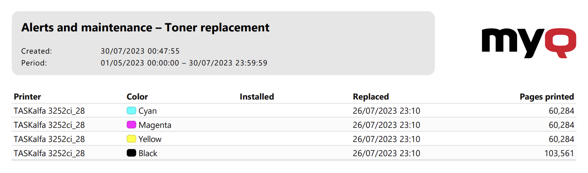Click the printer name in the Cyan row

click(49, 111)
